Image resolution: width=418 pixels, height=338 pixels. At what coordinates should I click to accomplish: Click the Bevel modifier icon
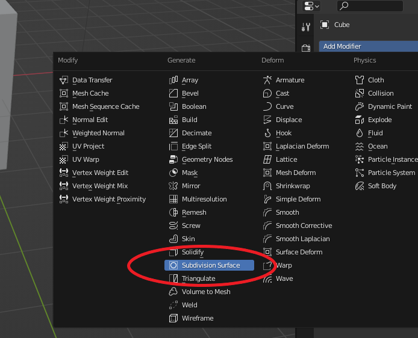coord(173,93)
